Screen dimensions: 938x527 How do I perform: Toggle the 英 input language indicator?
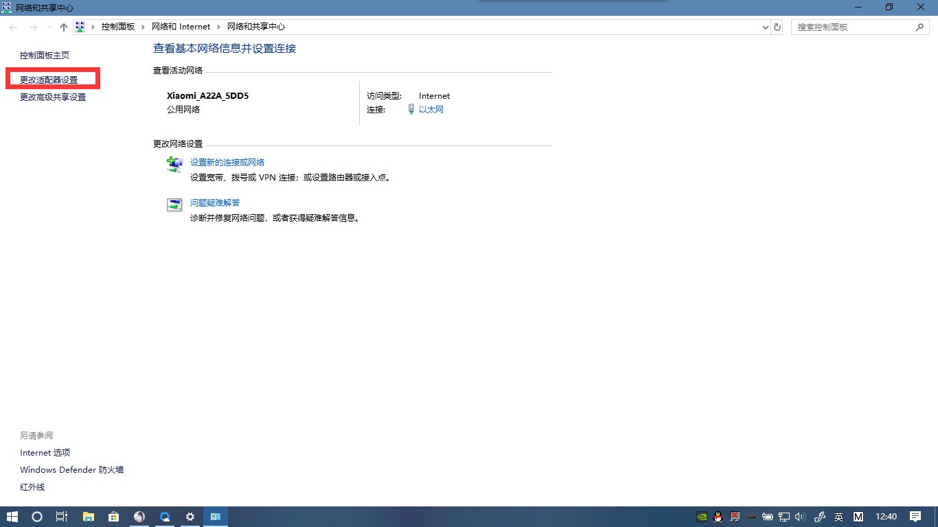[838, 517]
